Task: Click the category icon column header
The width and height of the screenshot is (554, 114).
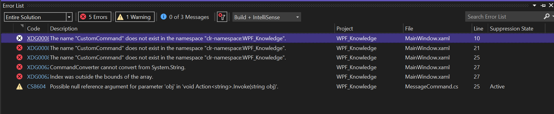Action: pyautogui.click(x=20, y=28)
